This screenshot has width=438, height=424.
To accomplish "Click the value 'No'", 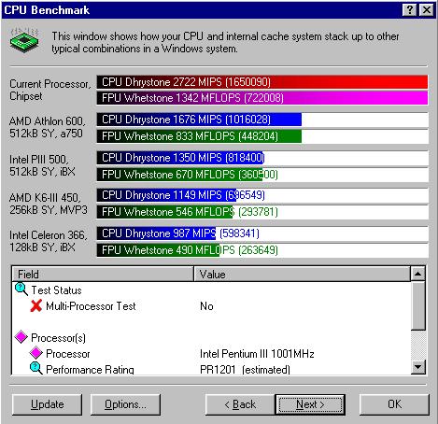I will (x=206, y=306).
